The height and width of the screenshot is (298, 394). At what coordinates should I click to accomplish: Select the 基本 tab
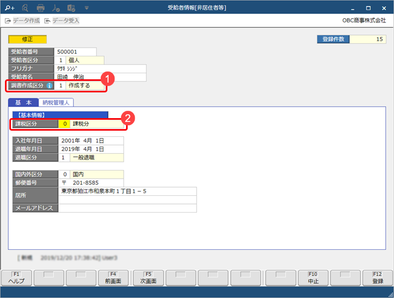pos(24,102)
